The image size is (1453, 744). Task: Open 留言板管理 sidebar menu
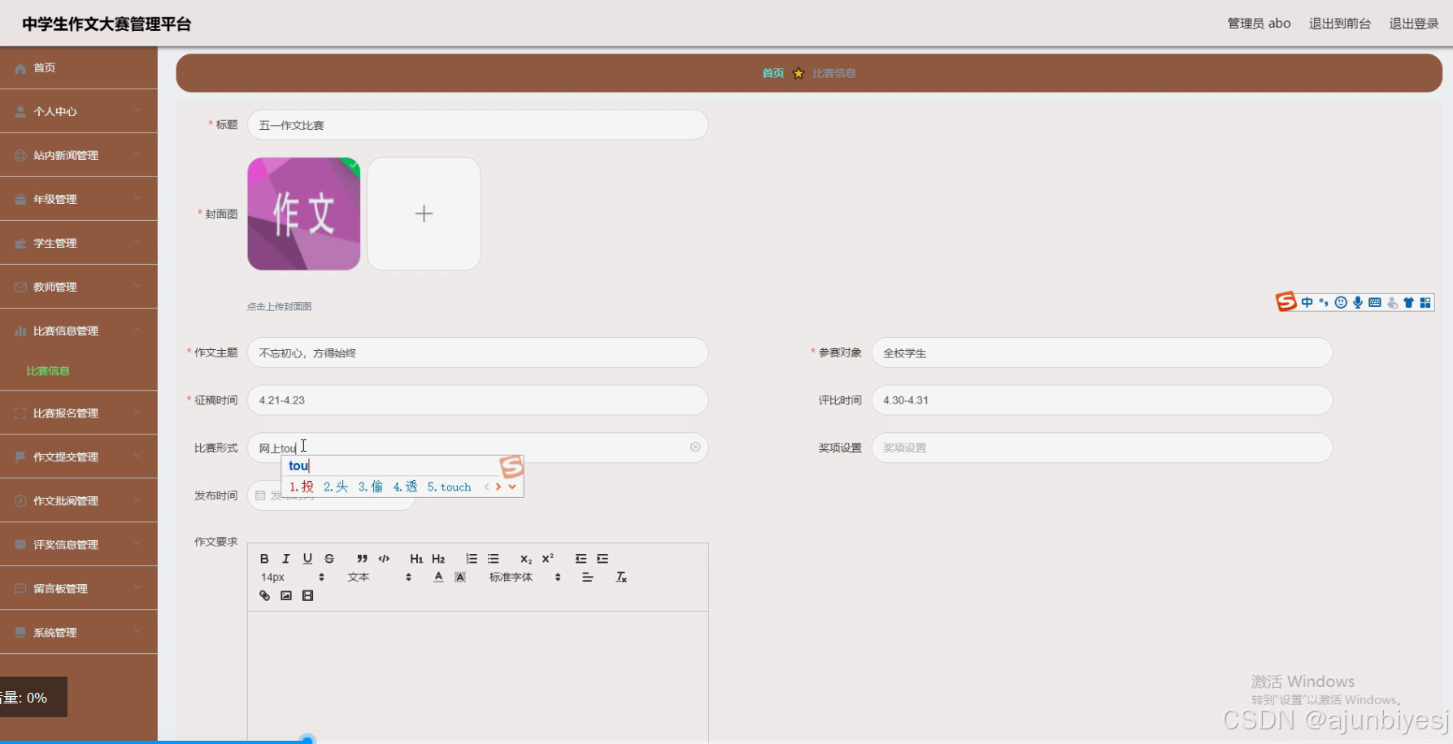click(x=79, y=588)
